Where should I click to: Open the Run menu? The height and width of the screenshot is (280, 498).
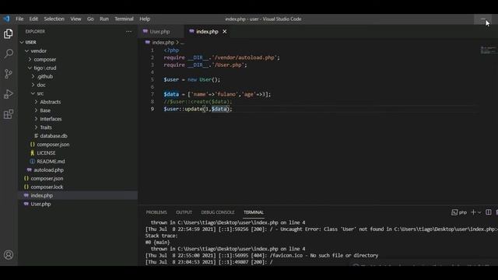[103, 19]
